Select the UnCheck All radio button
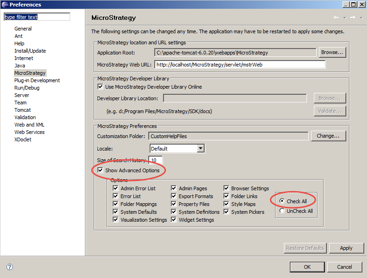The image size is (367, 278). point(282,211)
